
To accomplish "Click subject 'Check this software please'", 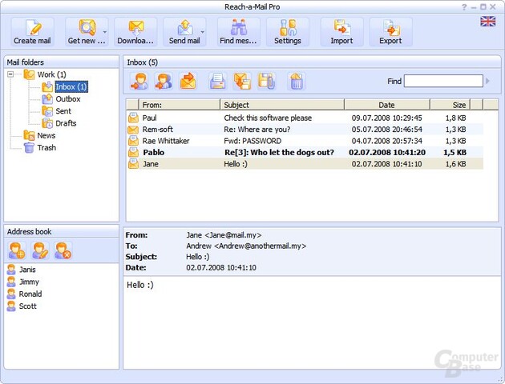I will [x=268, y=118].
